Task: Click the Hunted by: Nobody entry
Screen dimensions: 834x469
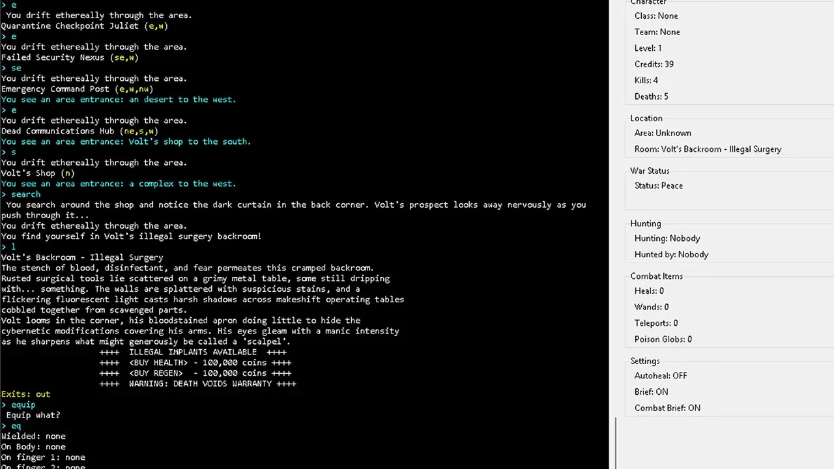Action: (671, 255)
